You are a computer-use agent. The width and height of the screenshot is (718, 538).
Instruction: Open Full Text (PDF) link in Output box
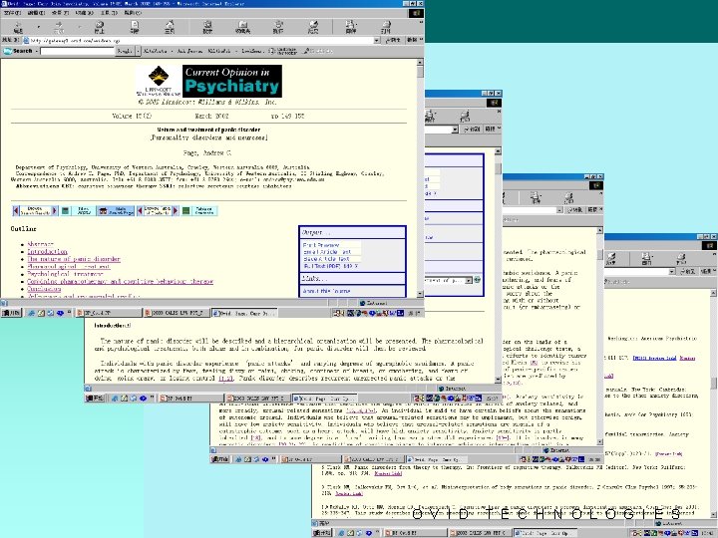coord(331,266)
